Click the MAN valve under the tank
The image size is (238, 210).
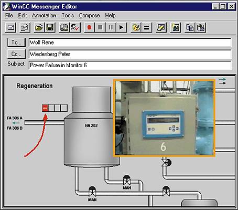127,180
